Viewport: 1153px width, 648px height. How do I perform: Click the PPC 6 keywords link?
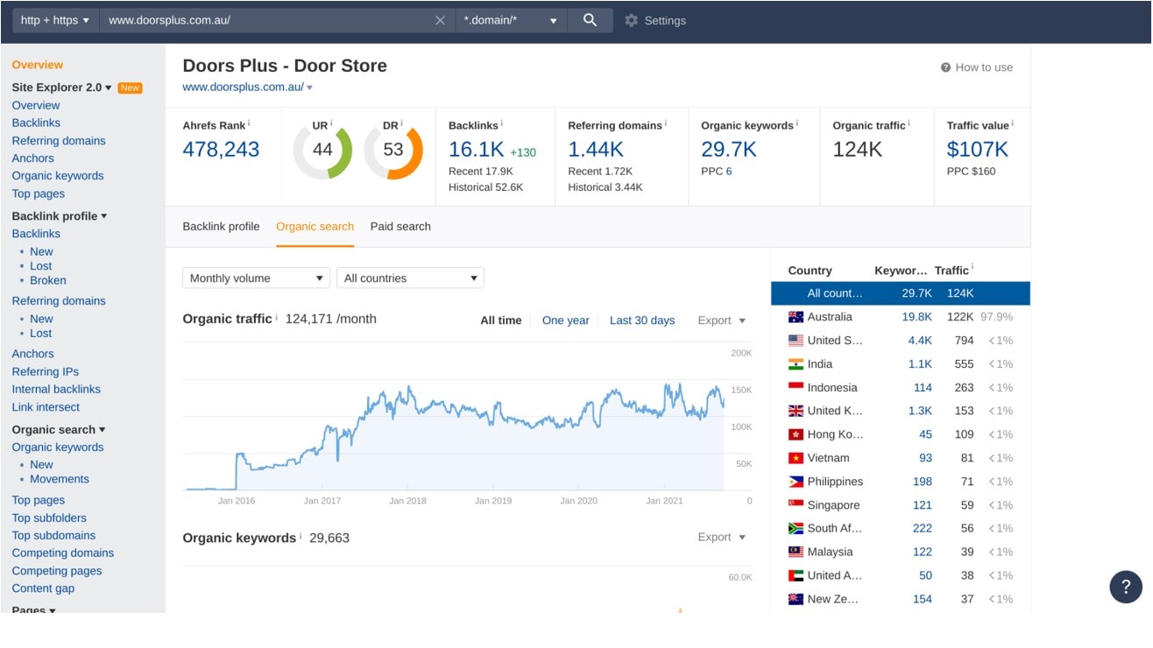click(729, 172)
